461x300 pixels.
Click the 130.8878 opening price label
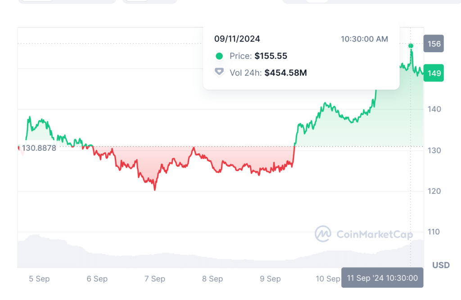pyautogui.click(x=39, y=148)
